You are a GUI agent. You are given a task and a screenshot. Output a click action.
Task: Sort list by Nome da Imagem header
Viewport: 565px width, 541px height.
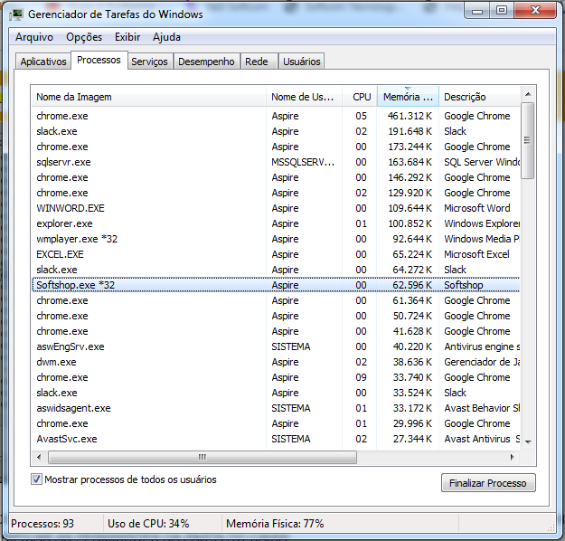[149, 97]
